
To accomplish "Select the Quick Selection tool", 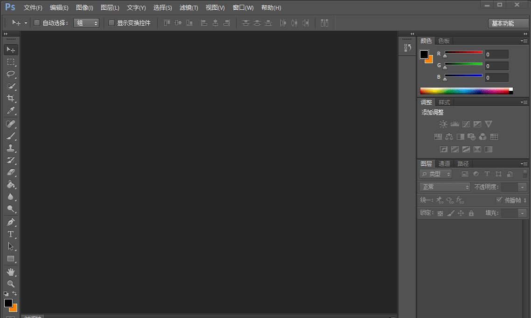I will pos(11,86).
